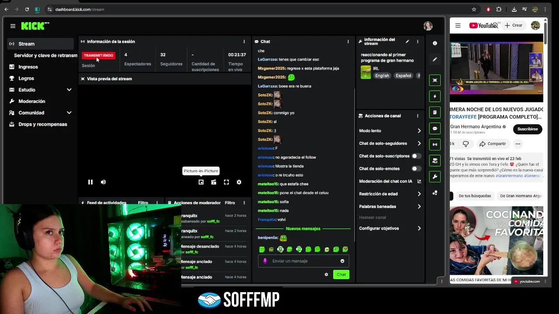Image resolution: width=559 pixels, height=314 pixels.
Task: Pick the first quick emote above chat input
Action: tap(262, 249)
